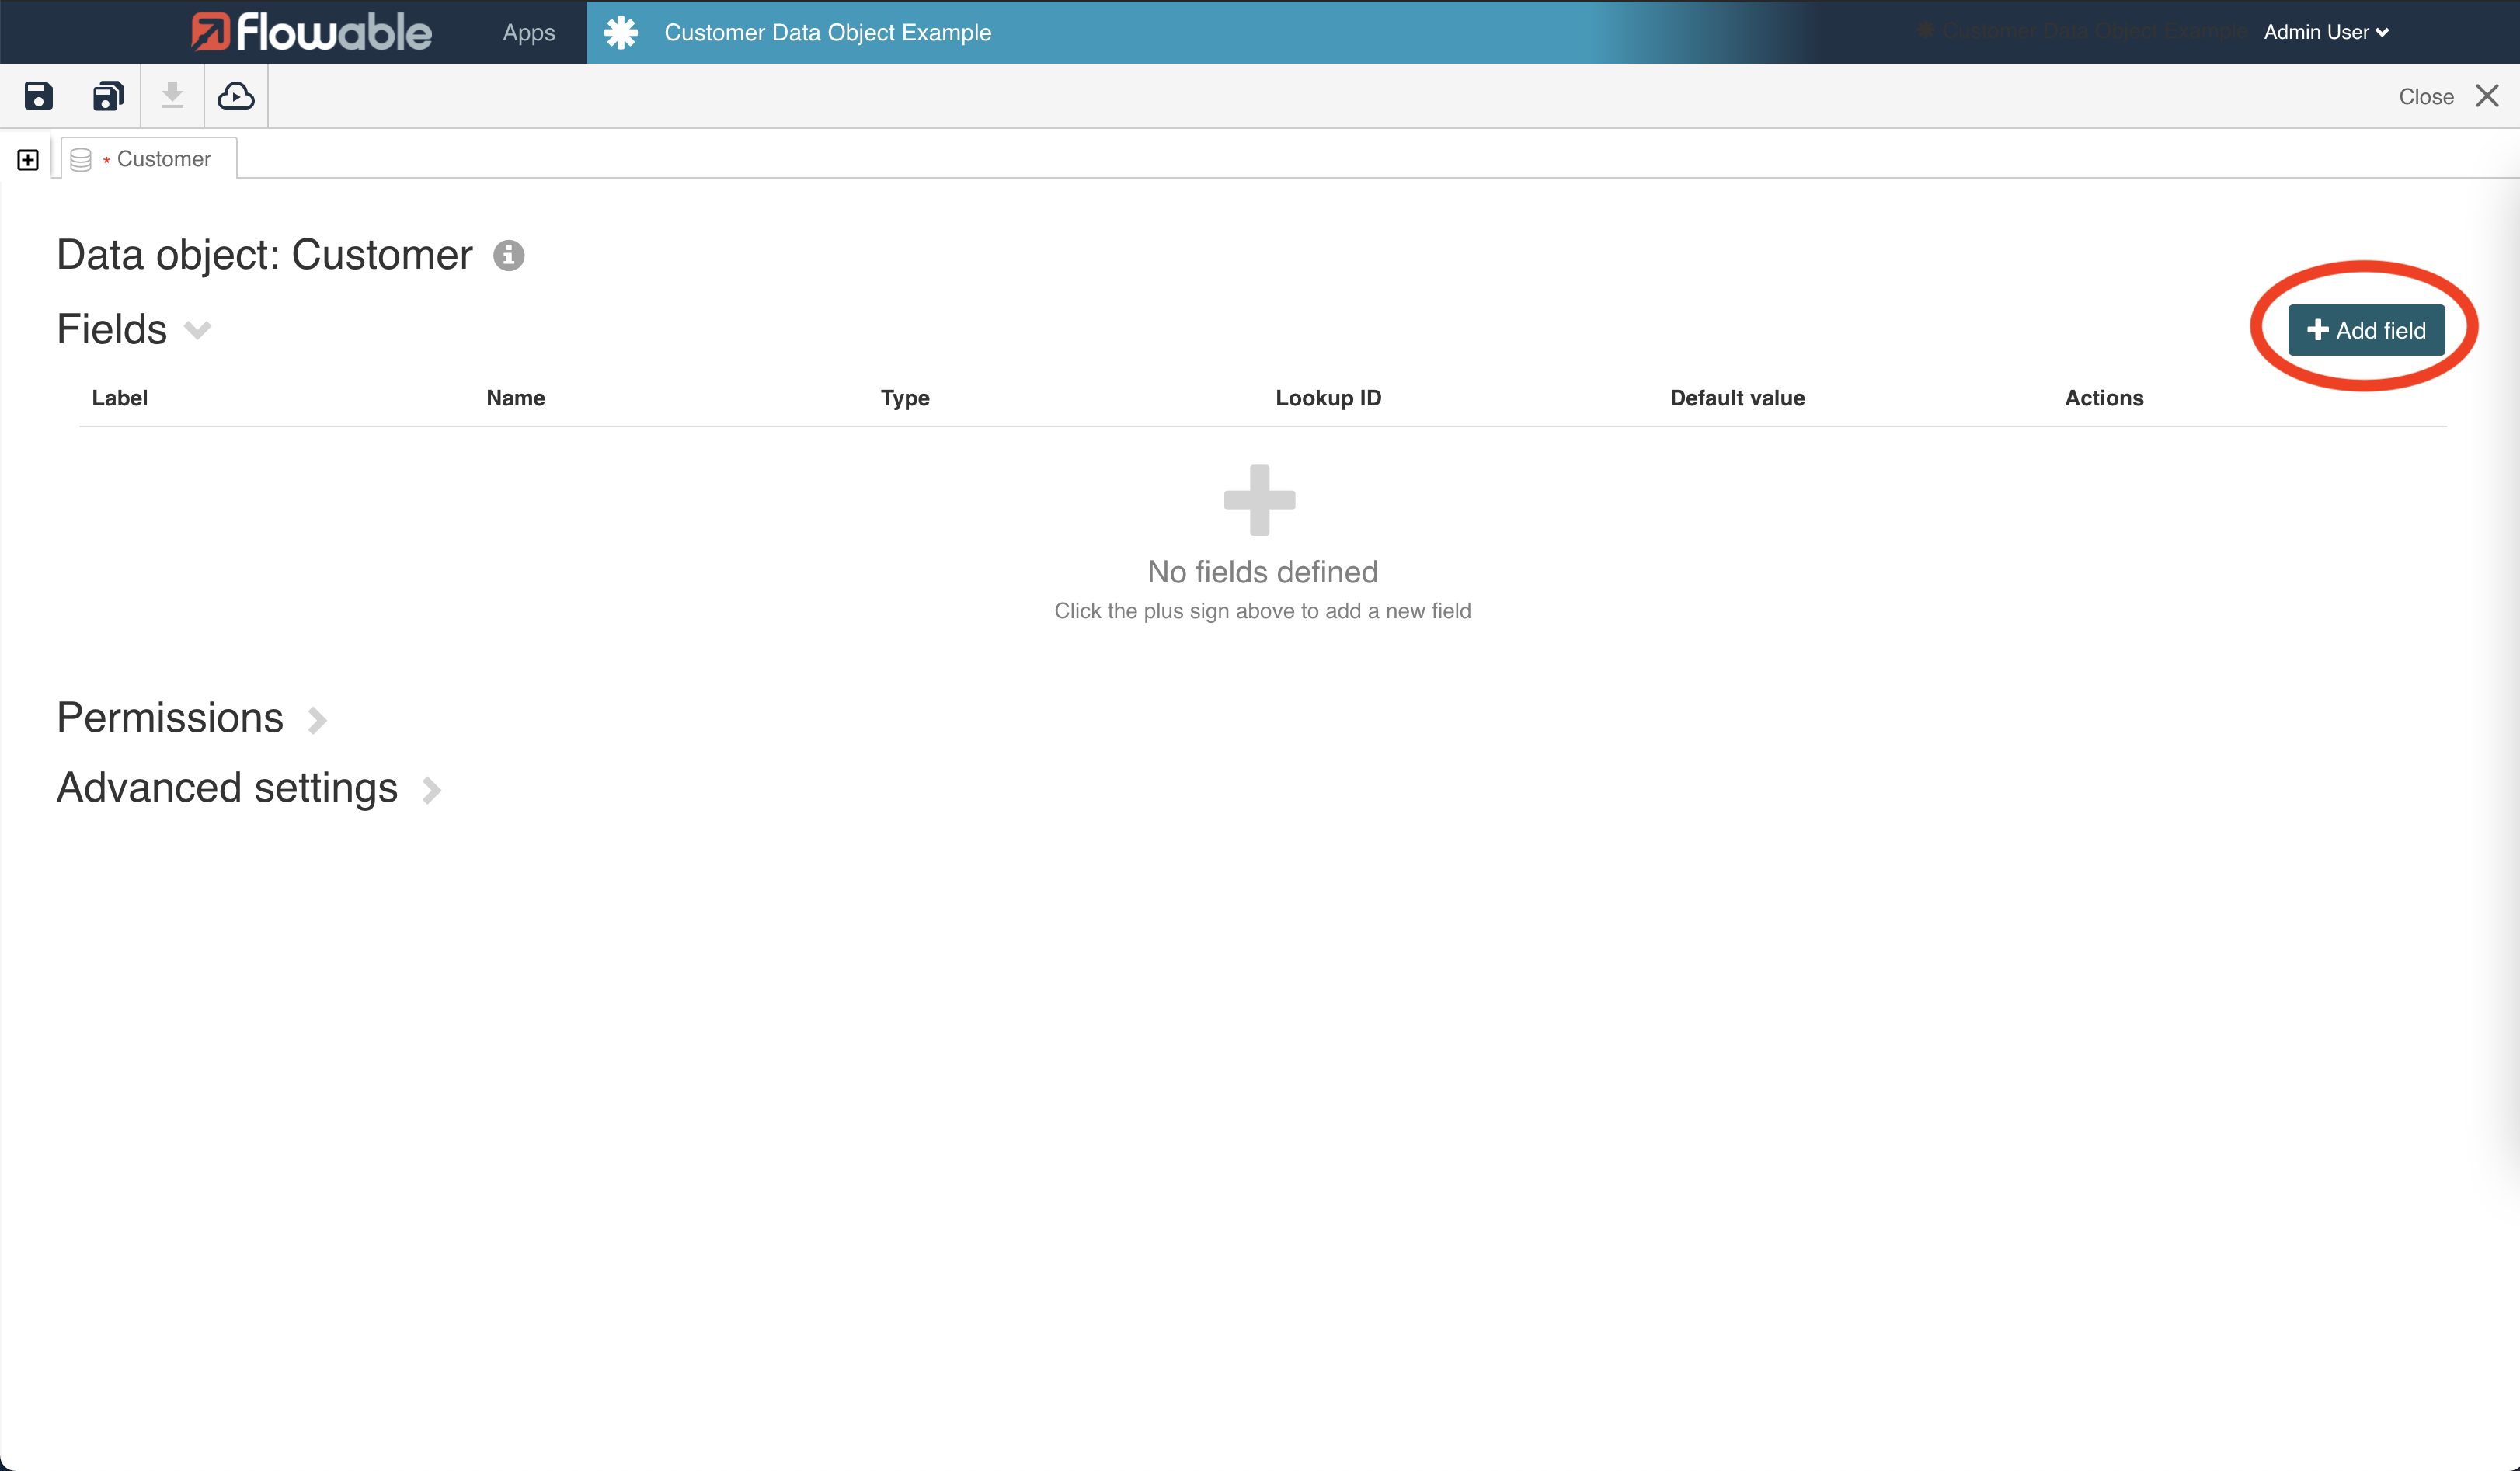Click the database icon on the Customer tab
The image size is (2520, 1471).
80,158
